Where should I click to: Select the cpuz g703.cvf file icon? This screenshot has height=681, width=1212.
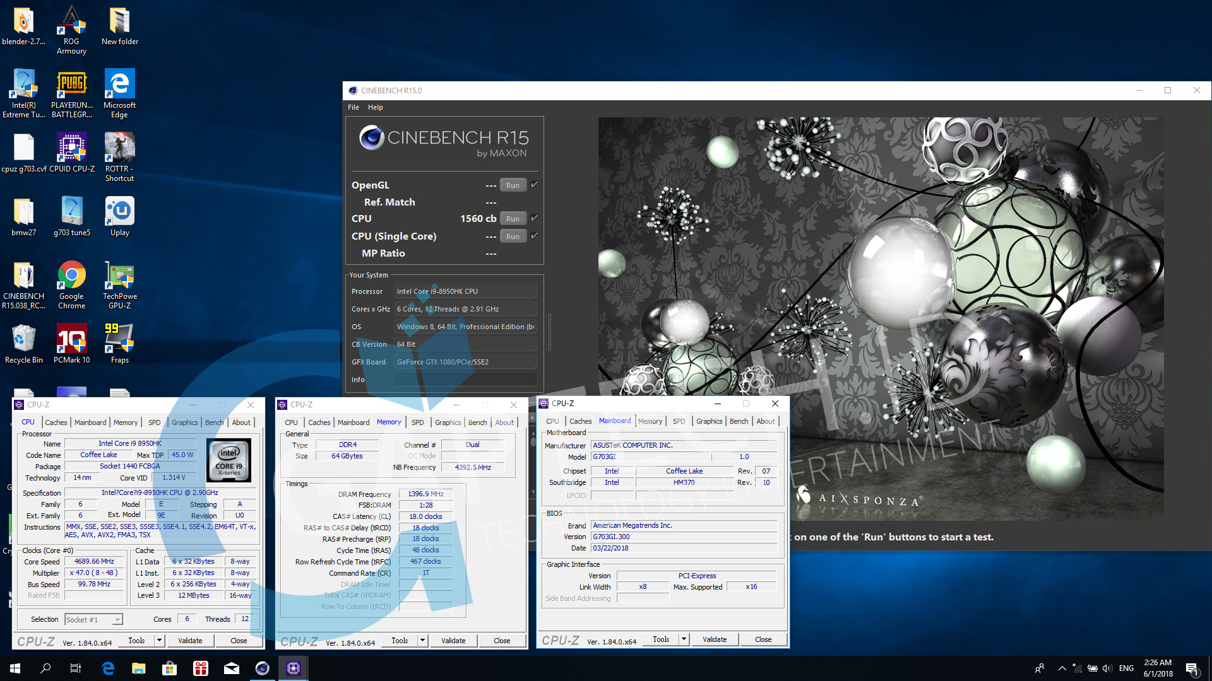[23, 153]
